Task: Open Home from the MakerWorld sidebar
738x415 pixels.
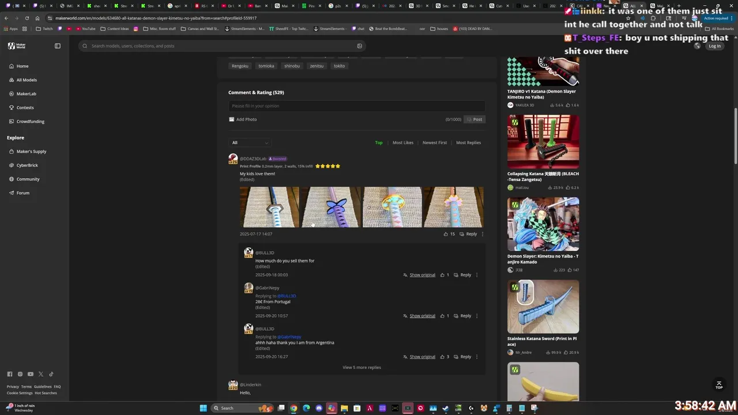Action: pyautogui.click(x=18, y=66)
